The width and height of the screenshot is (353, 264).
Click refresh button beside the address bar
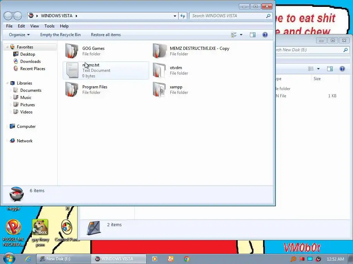click(183, 16)
